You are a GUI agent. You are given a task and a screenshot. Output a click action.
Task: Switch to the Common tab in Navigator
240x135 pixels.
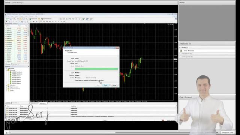tap(8, 103)
